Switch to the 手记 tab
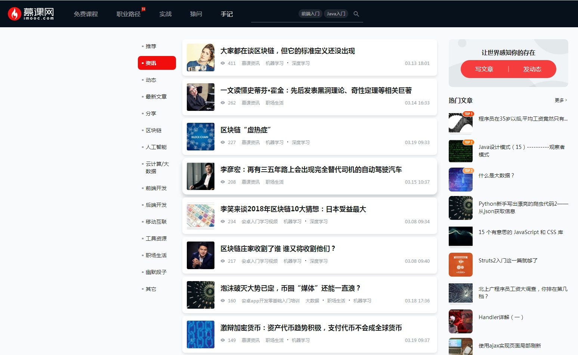This screenshot has height=355, width=578. pyautogui.click(x=227, y=14)
